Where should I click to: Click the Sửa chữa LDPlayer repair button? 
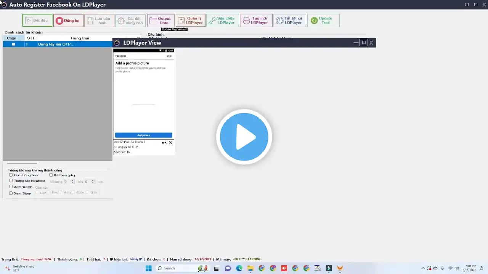(x=223, y=21)
